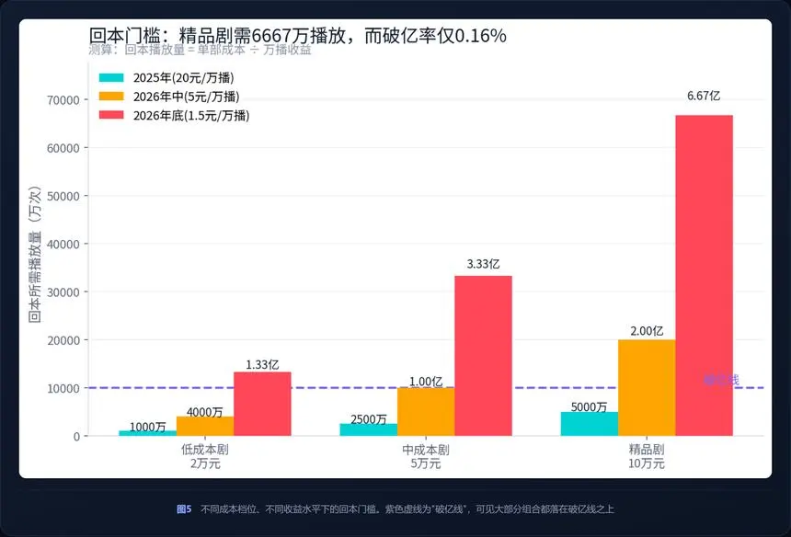This screenshot has height=537, width=791.
Task: Click the y-axis tick label "70000"
Action: click(63, 100)
